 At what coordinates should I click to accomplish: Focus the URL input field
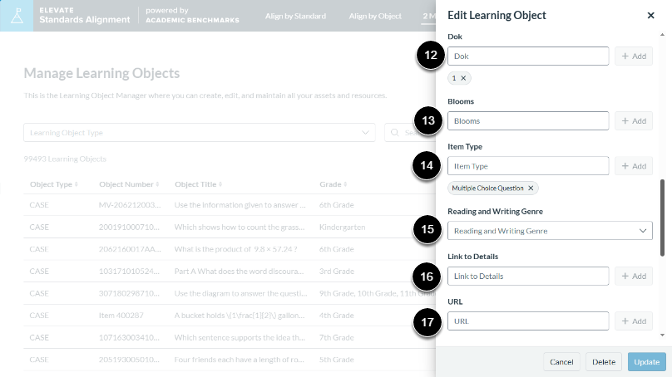528,321
